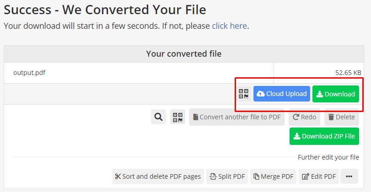371x192 pixels.
Task: Download the ZIP File
Action: click(324, 136)
